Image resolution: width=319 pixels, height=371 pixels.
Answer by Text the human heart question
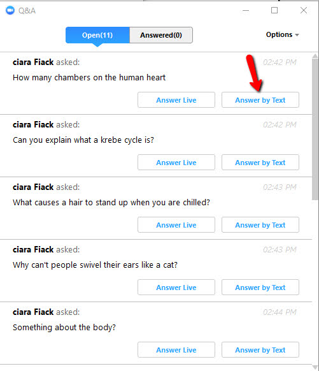260,100
